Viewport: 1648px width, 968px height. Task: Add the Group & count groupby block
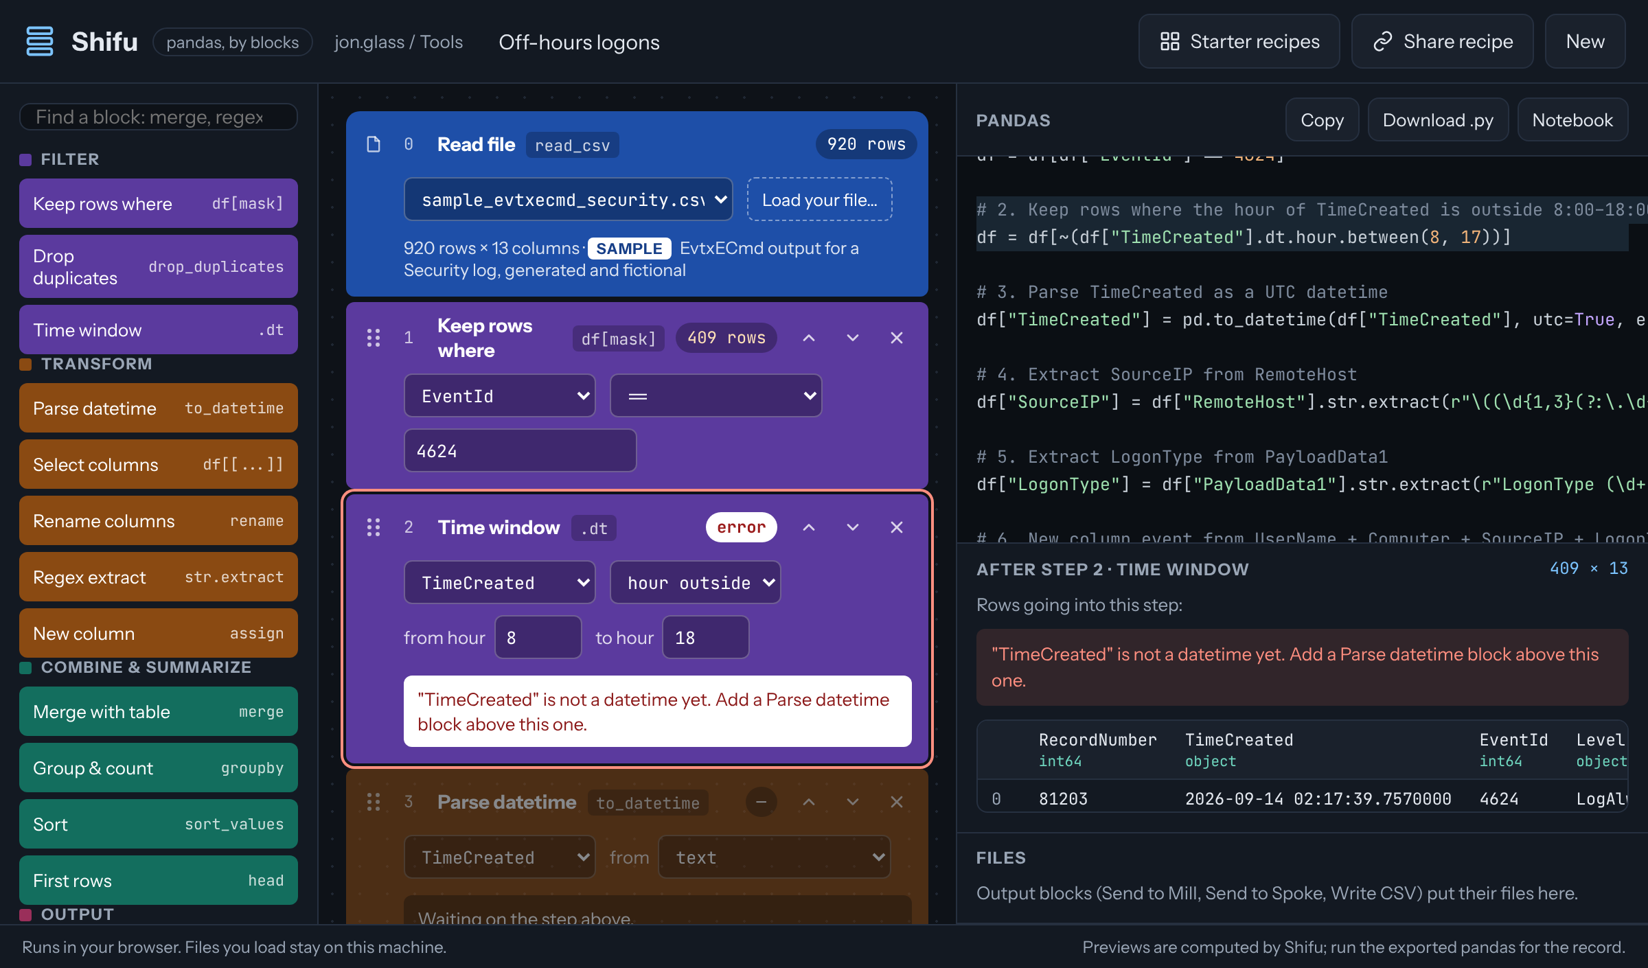(x=159, y=768)
